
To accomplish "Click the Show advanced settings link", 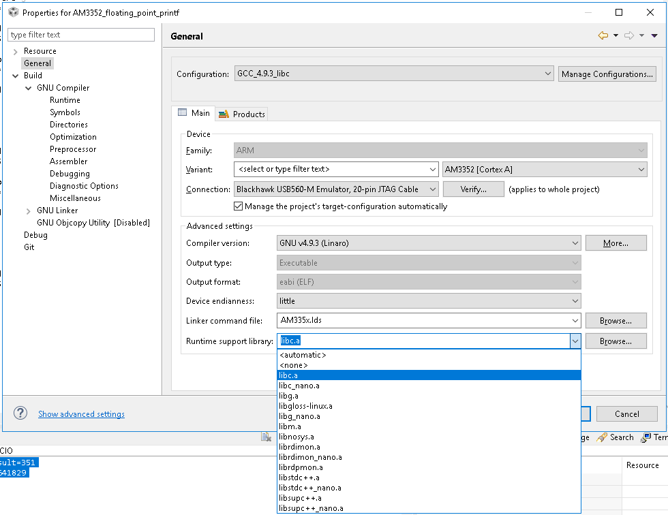I will 81,413.
